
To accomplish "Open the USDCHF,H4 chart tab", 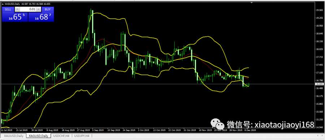I will 61,136.
